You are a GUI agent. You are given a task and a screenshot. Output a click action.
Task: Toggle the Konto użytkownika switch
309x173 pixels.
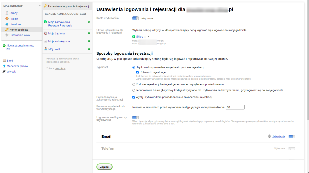[x=135, y=18]
